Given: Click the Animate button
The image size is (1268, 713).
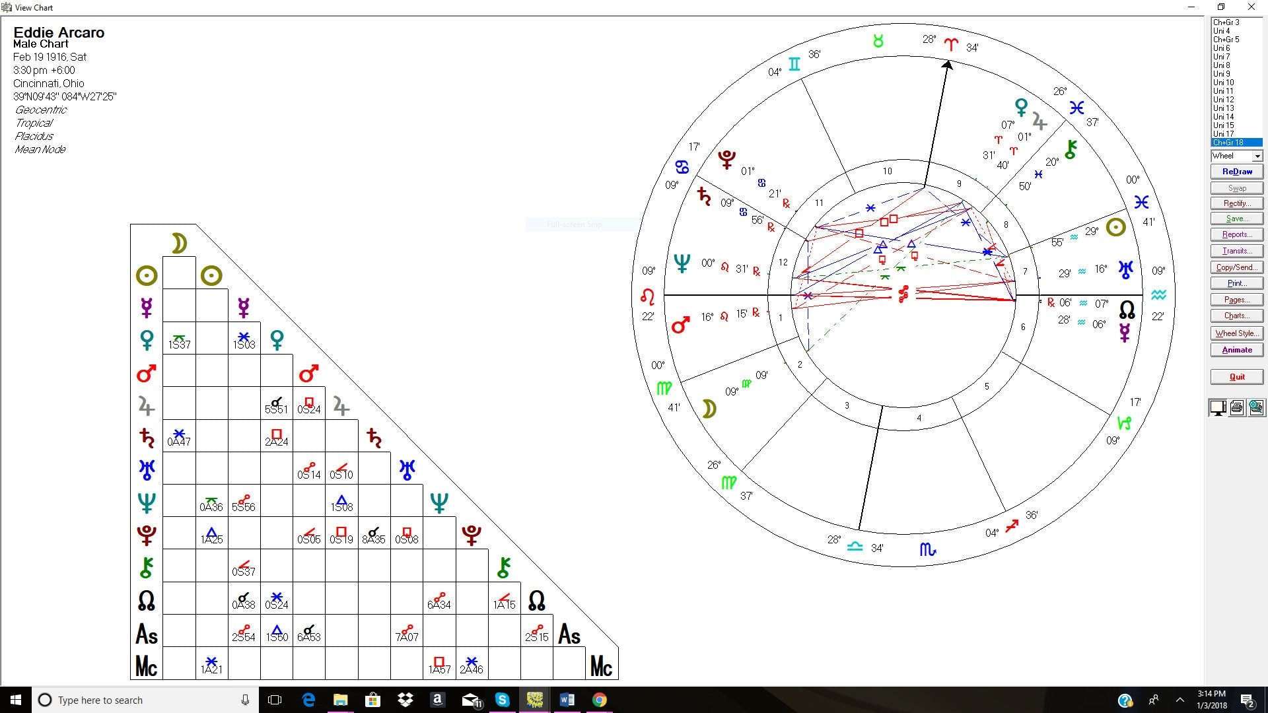Looking at the screenshot, I should 1236,350.
